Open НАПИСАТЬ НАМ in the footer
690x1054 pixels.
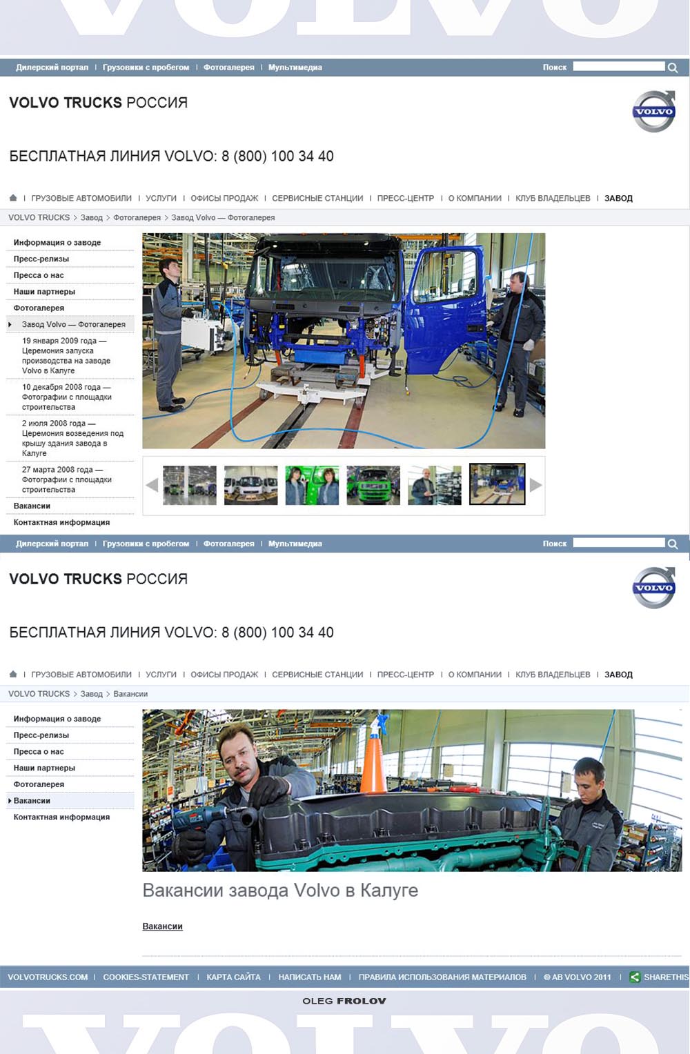coord(310,977)
